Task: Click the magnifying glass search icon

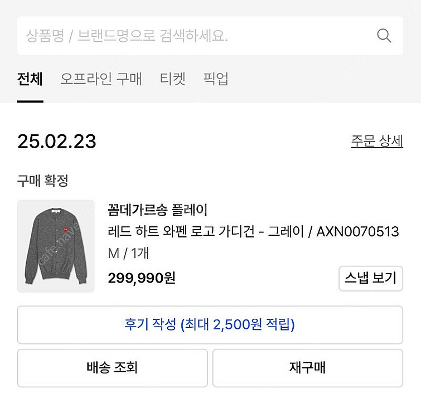Action: point(384,36)
